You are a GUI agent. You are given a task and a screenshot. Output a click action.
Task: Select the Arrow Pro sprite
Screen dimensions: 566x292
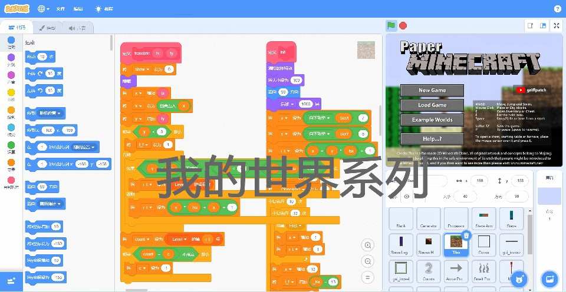coord(456,272)
